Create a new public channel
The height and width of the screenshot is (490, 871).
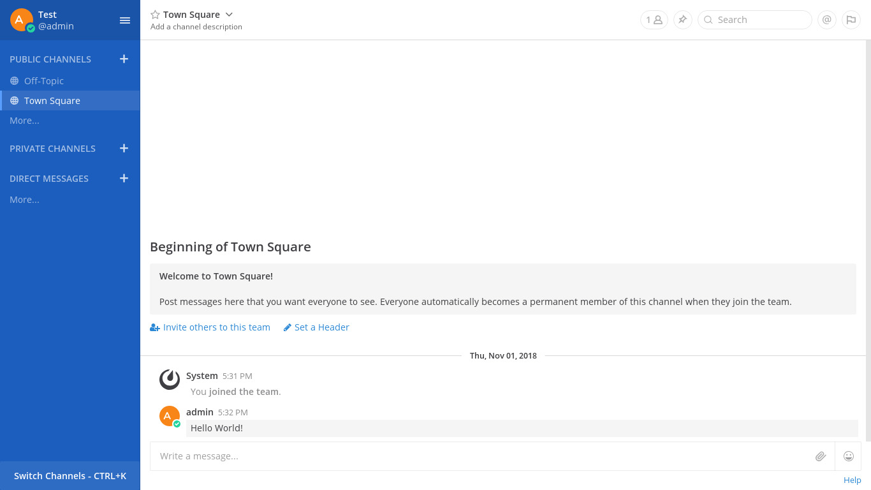(x=124, y=59)
